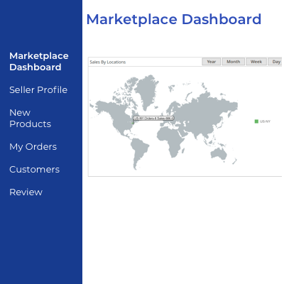This screenshot has width=284, height=284.
Task: Filter sales by Month
Action: point(234,62)
